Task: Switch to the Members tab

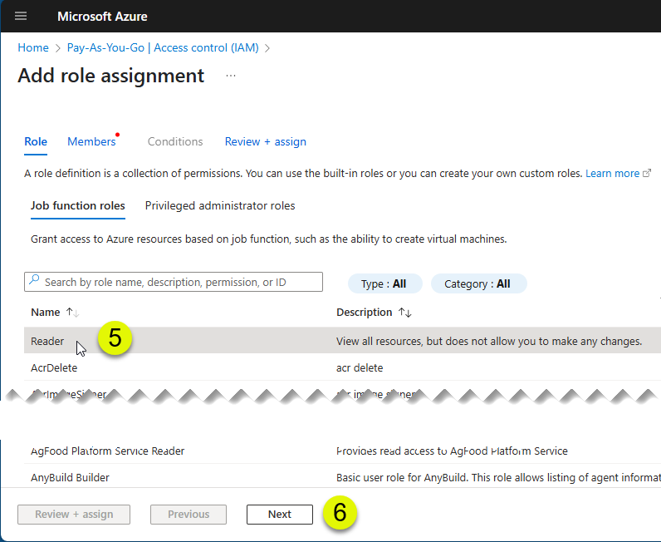Action: [91, 142]
